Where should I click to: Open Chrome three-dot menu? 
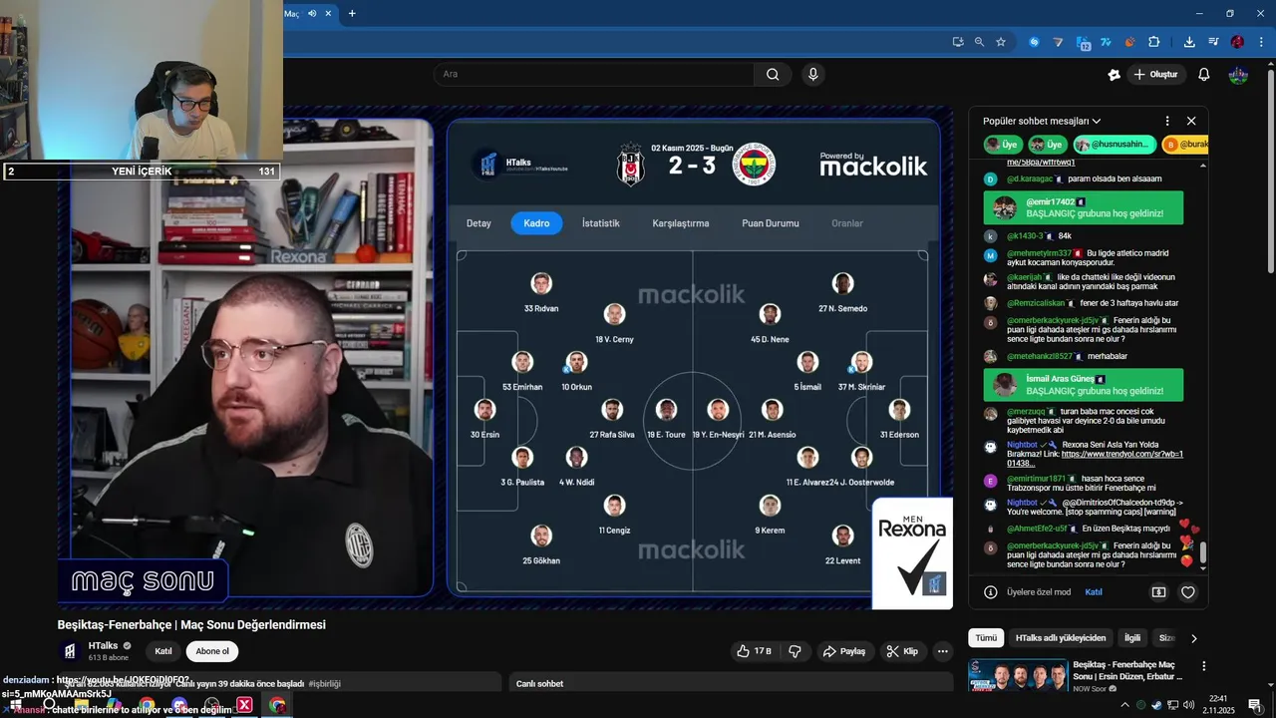coord(1261,42)
